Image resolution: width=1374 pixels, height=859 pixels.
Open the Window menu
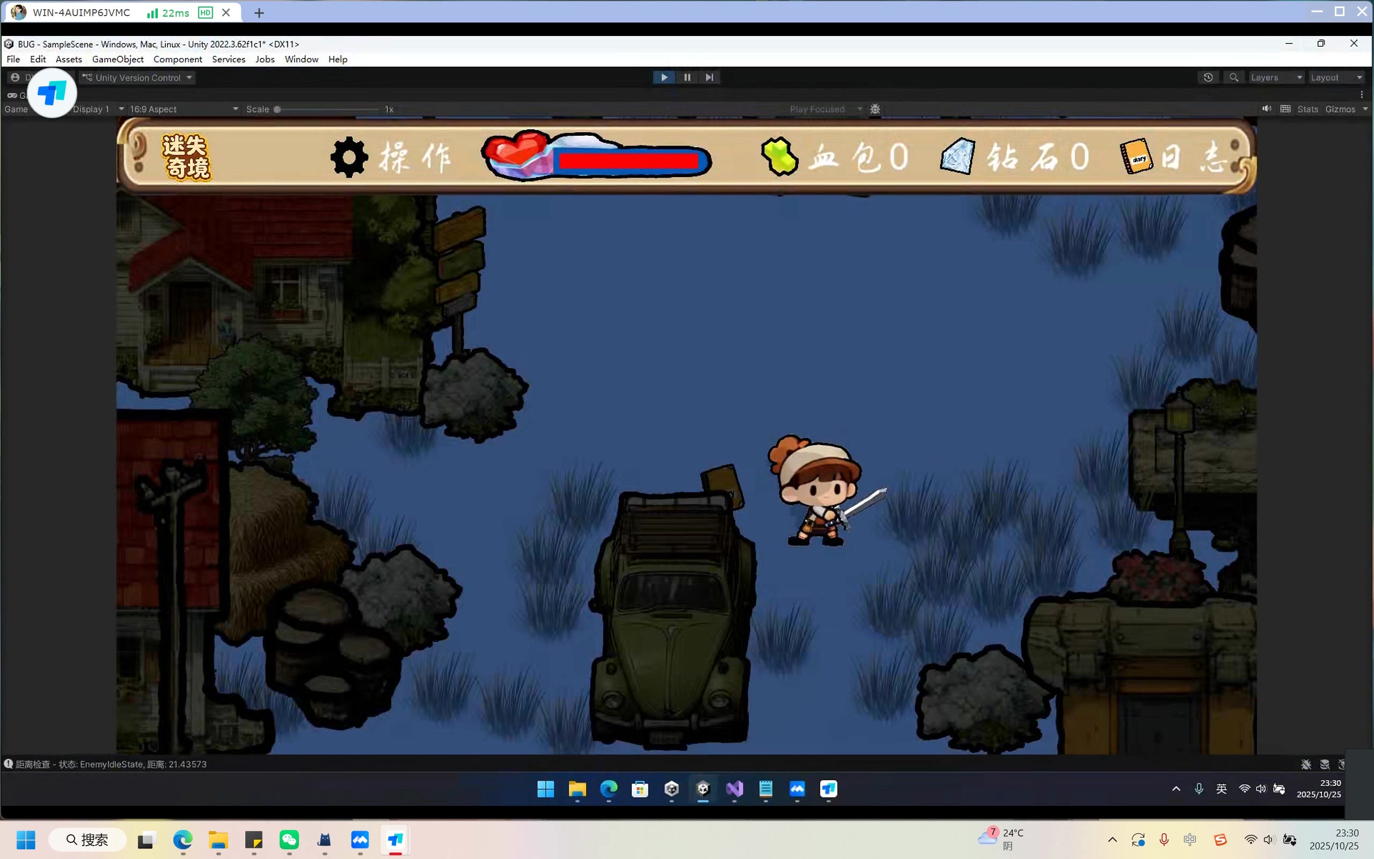tap(301, 59)
